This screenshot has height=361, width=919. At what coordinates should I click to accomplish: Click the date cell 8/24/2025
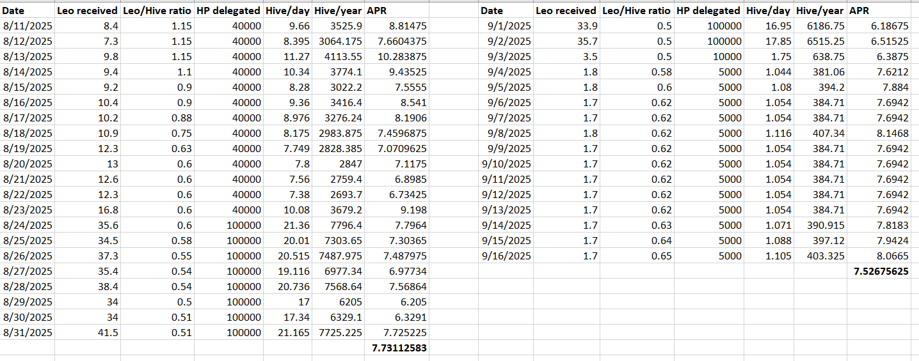[x=27, y=226]
